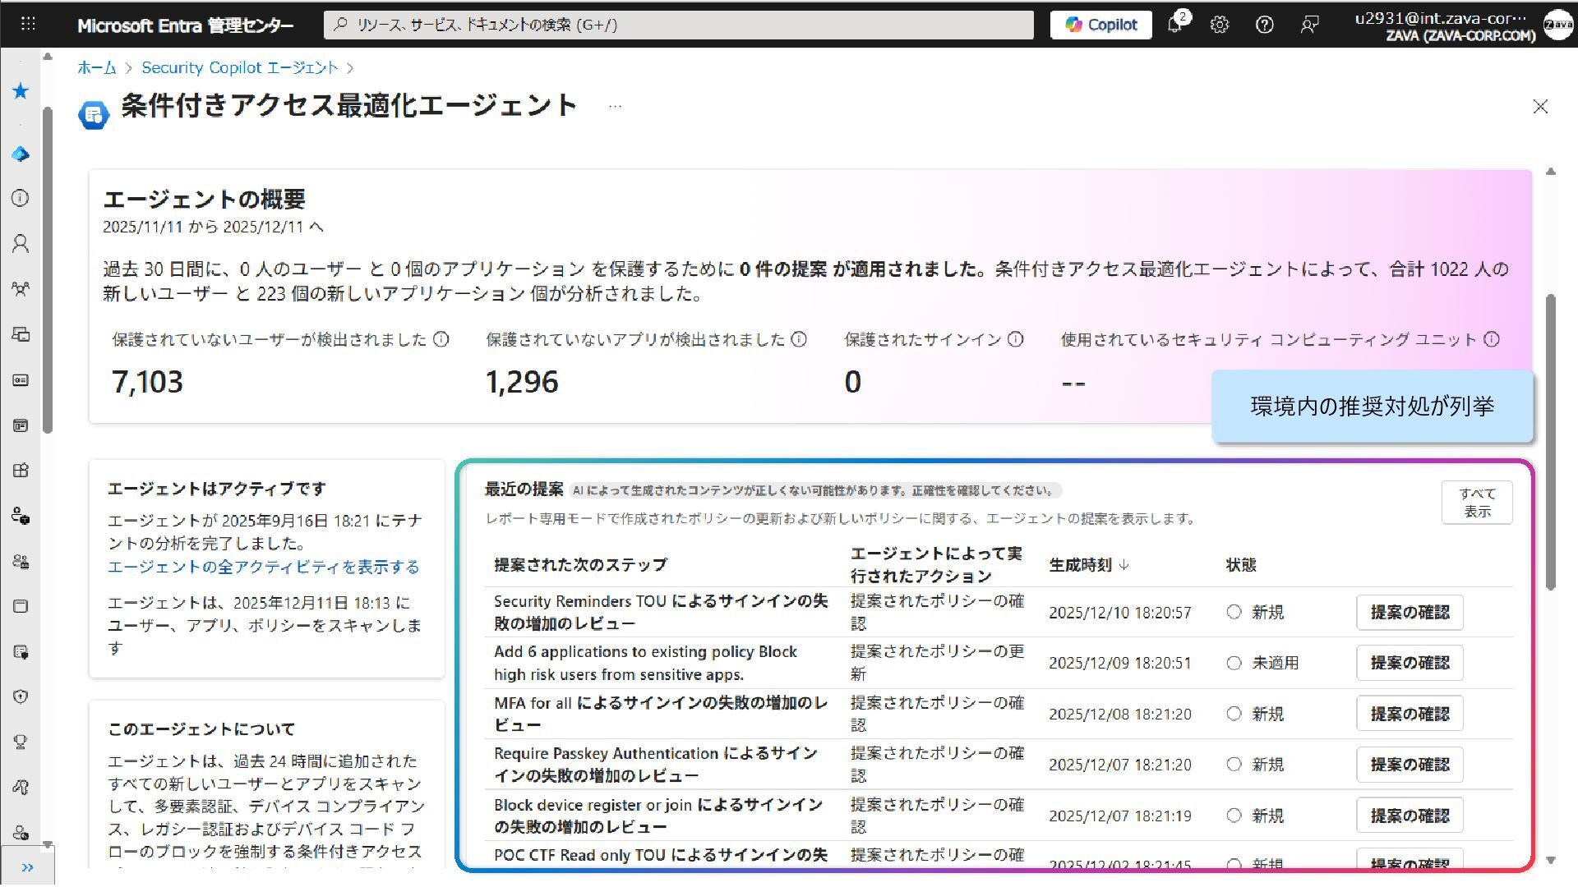Image resolution: width=1578 pixels, height=887 pixels.
Task: Select radio for Security Reminders TOU row
Action: click(x=1234, y=612)
